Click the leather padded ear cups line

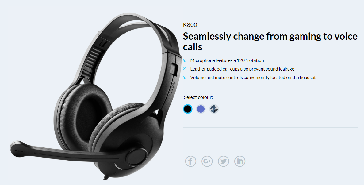coord(242,69)
